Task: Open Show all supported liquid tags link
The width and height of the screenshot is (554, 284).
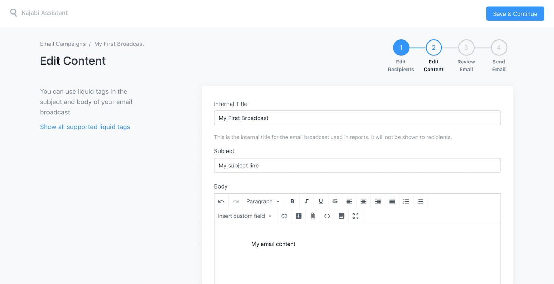Action: click(85, 127)
